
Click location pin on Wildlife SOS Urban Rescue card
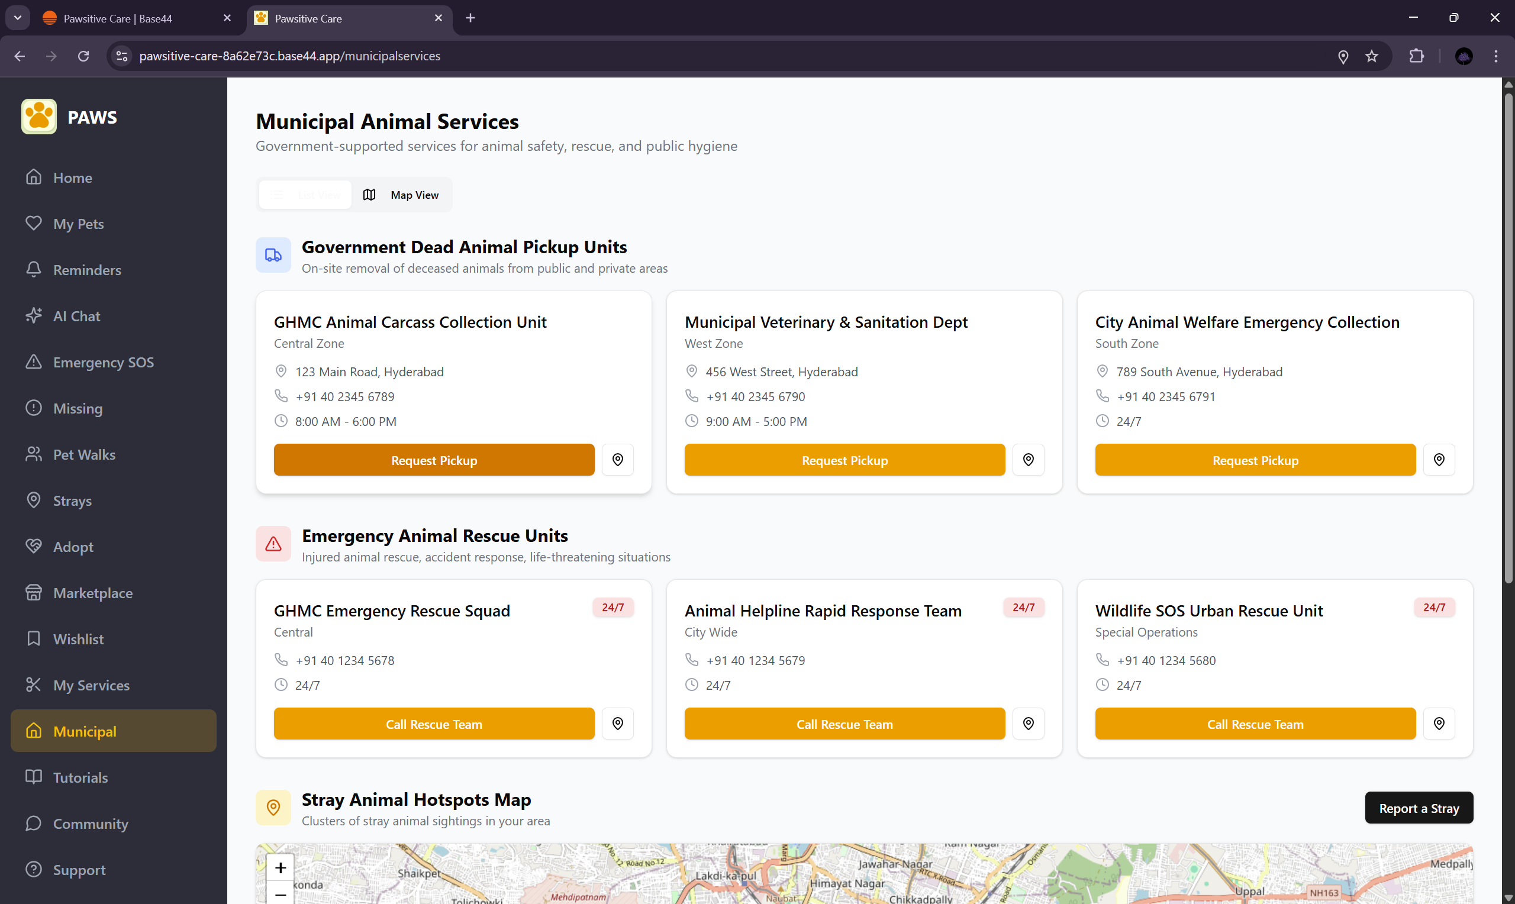pyautogui.click(x=1438, y=724)
